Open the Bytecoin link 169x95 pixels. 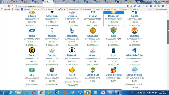click(x=72, y=55)
